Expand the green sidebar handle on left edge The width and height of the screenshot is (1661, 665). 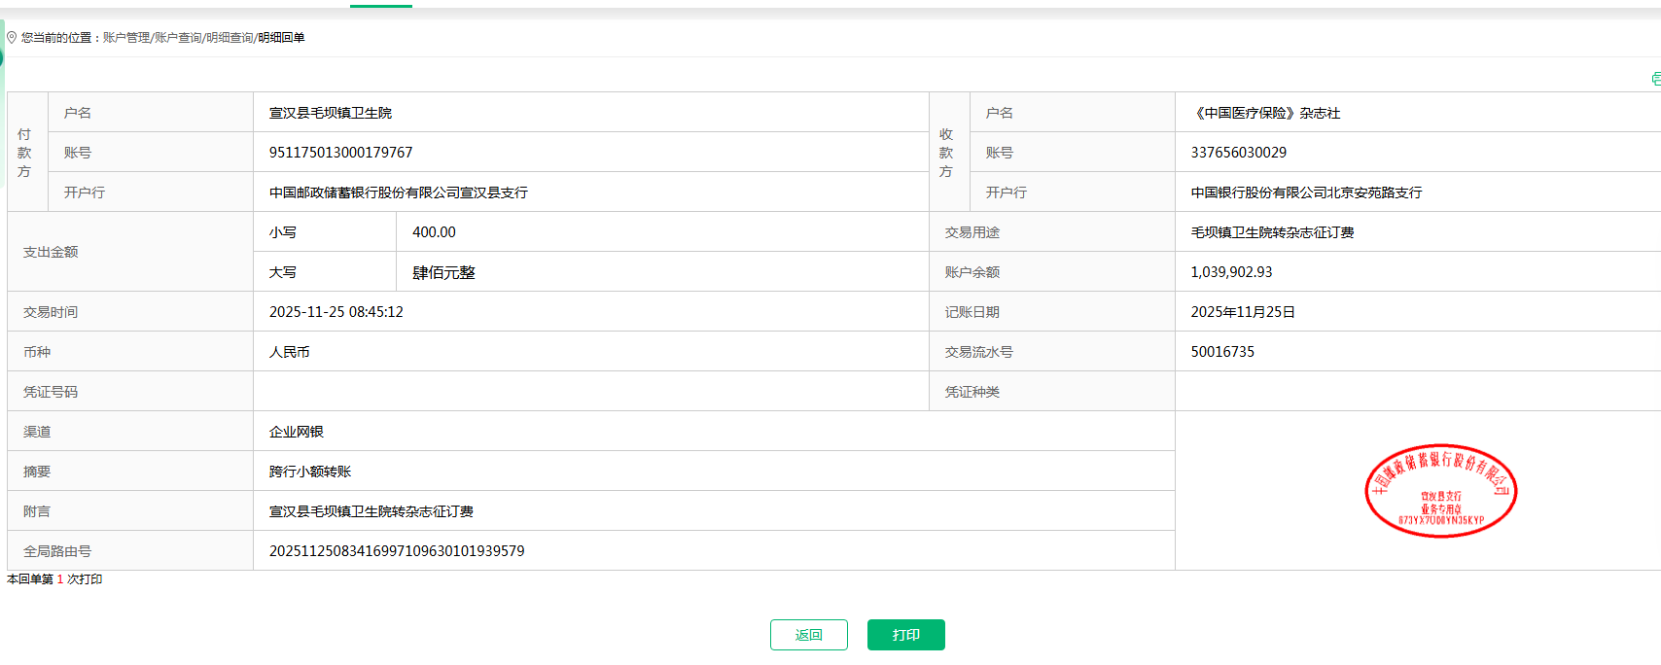coord(2,56)
